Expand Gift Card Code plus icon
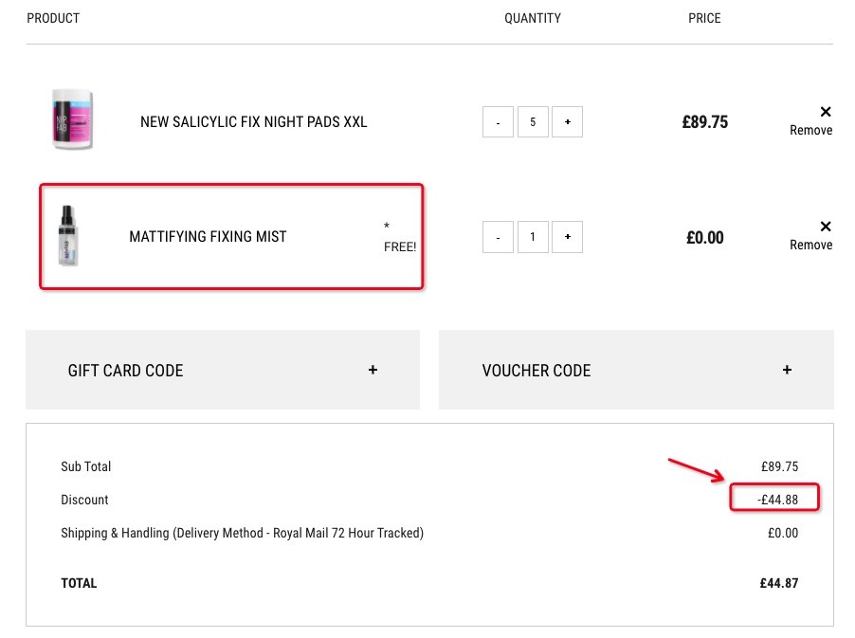Viewport: 855px width, 638px height. click(373, 370)
